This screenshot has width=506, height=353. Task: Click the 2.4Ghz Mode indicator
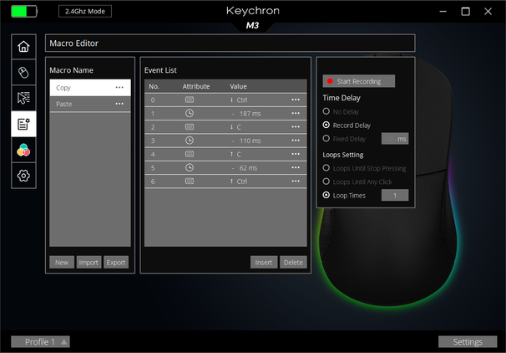(85, 12)
